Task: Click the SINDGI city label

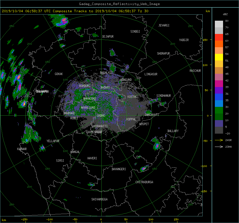Action: 135,32
